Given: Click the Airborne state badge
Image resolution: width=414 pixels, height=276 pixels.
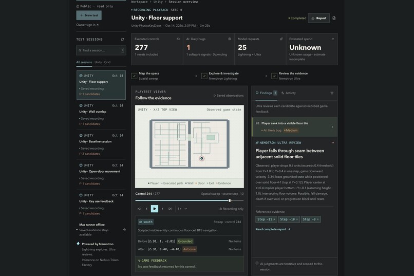Looking at the screenshot, I should (x=190, y=249).
